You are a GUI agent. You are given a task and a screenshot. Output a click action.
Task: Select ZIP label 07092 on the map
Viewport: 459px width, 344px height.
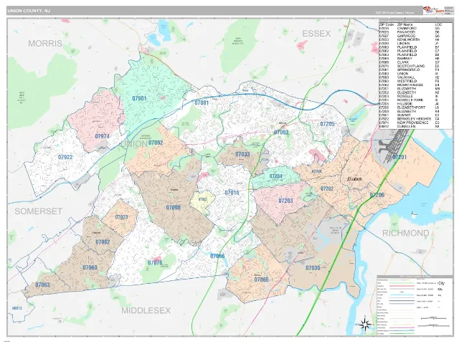click(156, 143)
